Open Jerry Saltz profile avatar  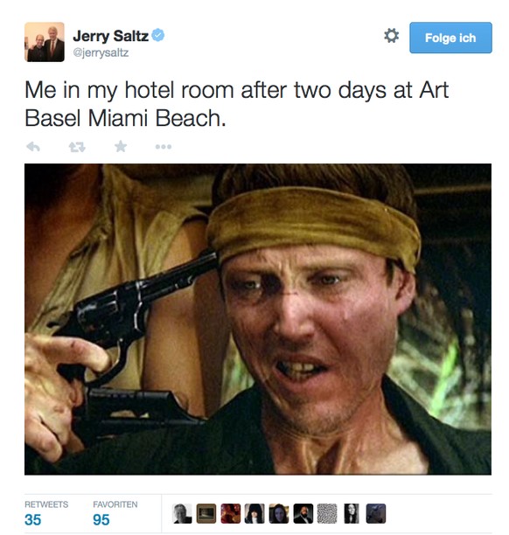[x=45, y=42]
